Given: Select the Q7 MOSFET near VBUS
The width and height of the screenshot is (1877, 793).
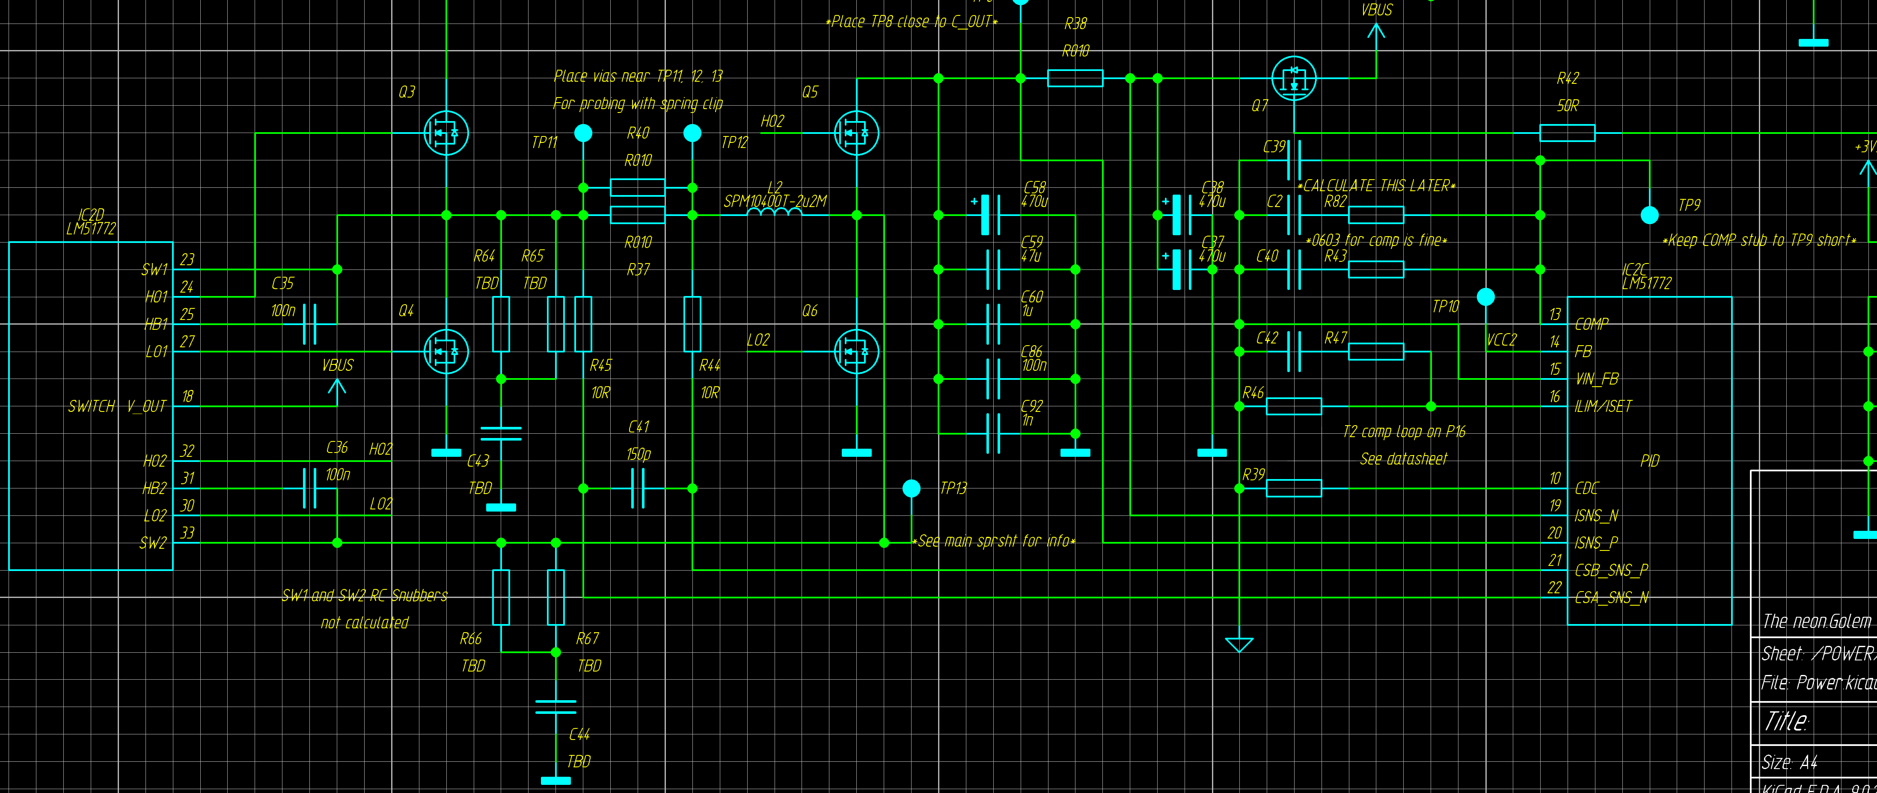Looking at the screenshot, I should 1294,78.
